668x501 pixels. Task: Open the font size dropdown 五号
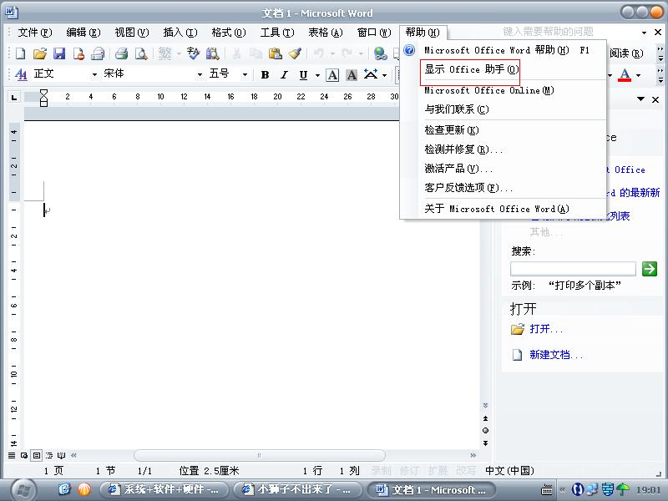[x=245, y=74]
